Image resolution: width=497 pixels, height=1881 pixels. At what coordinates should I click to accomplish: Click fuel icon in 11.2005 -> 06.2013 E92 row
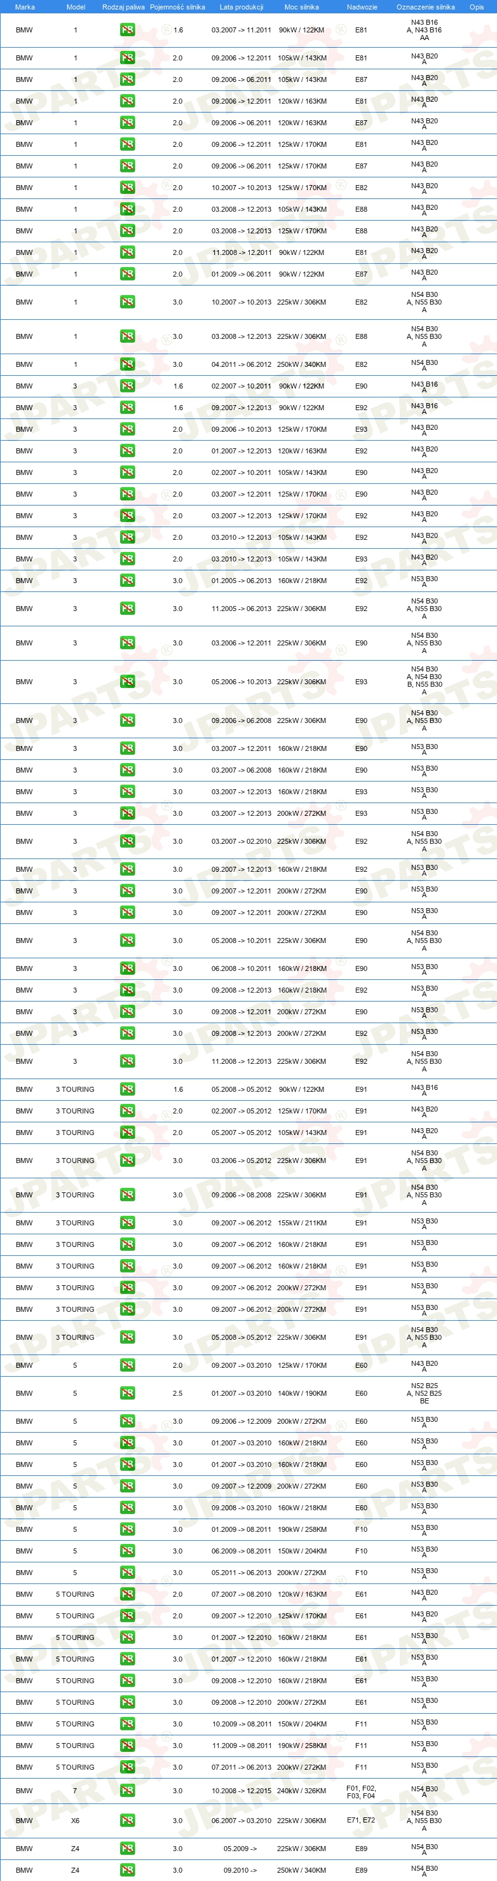127,609
